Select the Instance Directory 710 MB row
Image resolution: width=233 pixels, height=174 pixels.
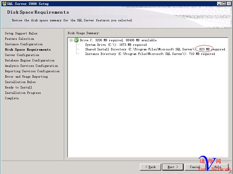150,54
